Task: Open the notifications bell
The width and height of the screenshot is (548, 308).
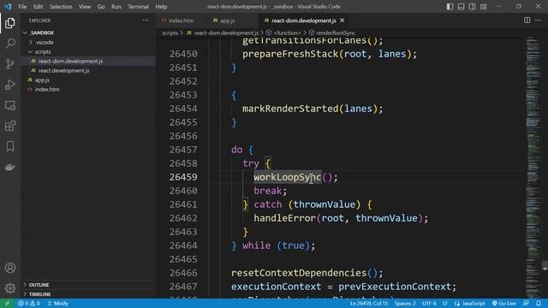Action: tap(539, 304)
